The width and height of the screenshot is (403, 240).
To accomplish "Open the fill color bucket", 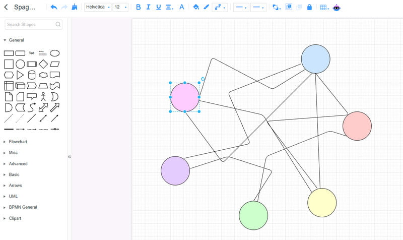I will click(x=196, y=7).
